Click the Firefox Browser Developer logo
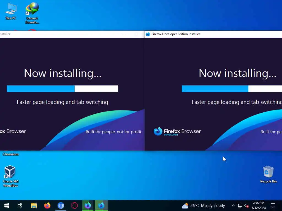This screenshot has height=211, width=282. (x=177, y=131)
